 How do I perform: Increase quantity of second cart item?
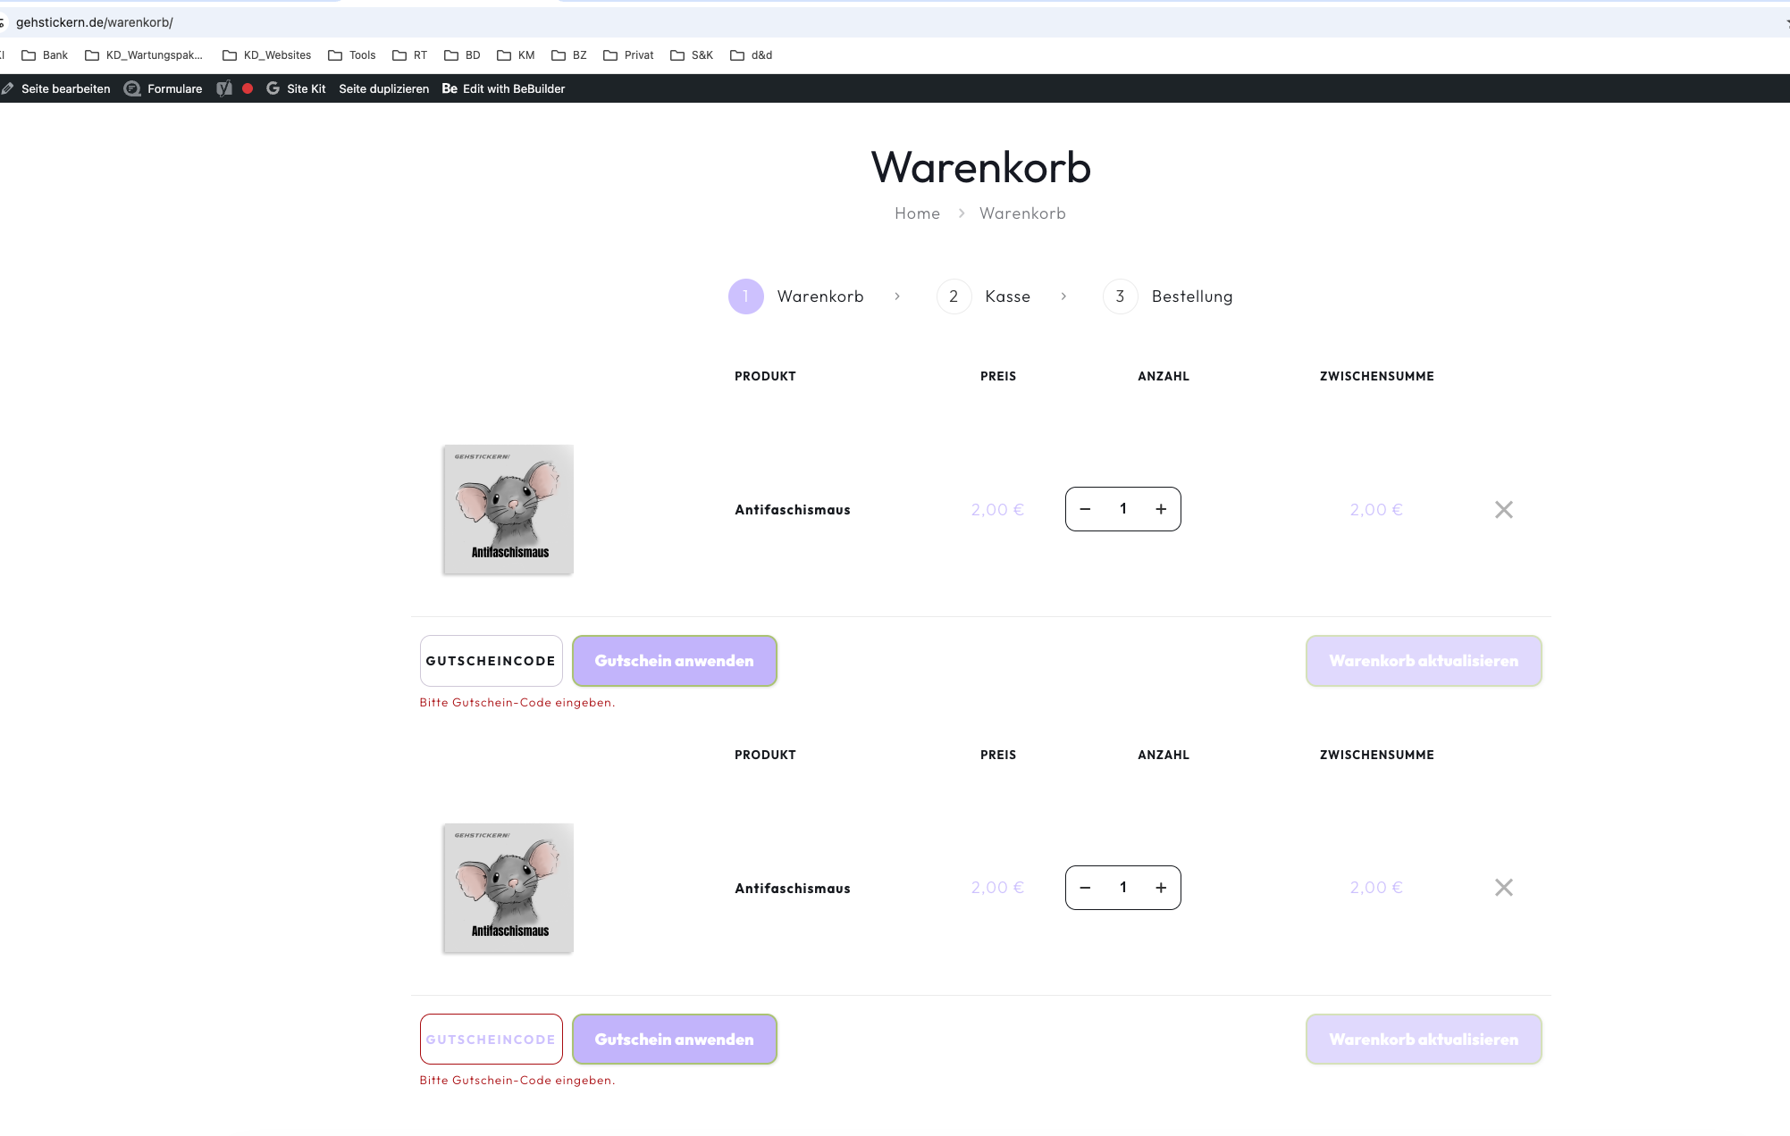click(x=1160, y=888)
